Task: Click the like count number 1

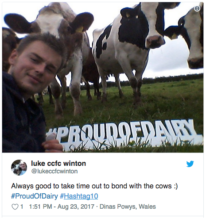Action: (22, 207)
